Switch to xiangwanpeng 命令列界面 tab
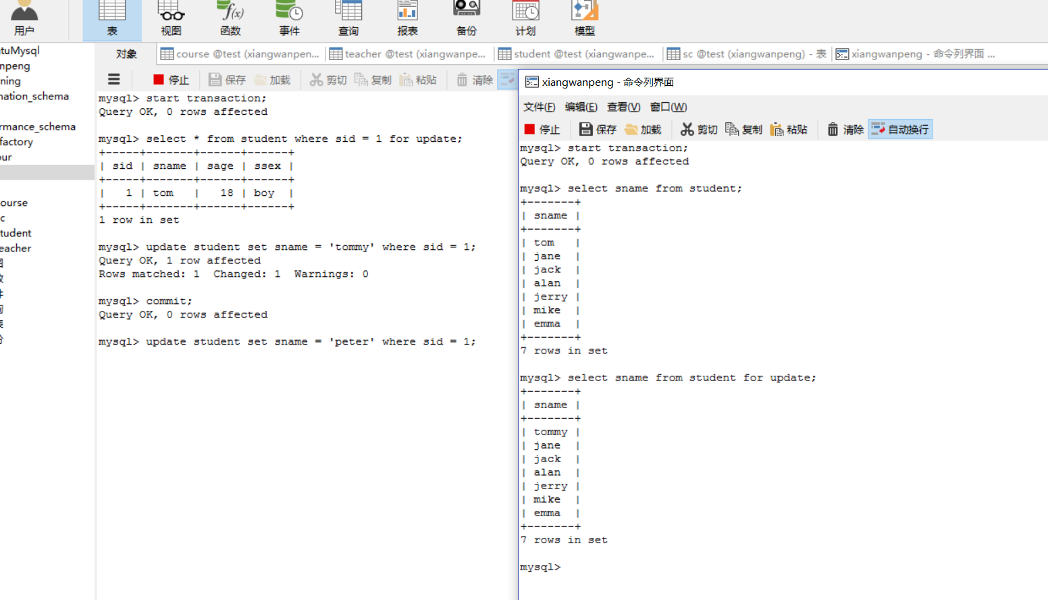 tap(916, 54)
